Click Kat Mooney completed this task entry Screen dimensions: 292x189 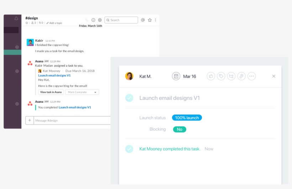pos(170,149)
